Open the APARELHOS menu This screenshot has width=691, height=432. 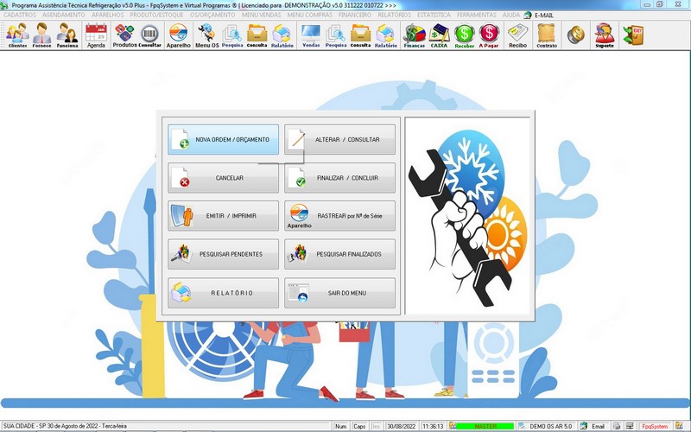tap(108, 15)
